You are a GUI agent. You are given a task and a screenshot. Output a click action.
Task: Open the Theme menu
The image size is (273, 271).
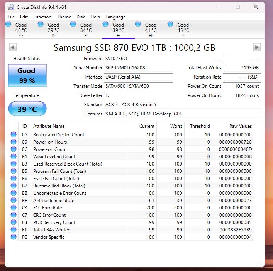click(64, 17)
